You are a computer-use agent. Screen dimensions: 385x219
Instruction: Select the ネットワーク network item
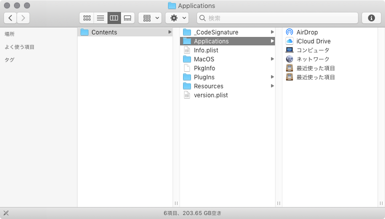point(312,59)
